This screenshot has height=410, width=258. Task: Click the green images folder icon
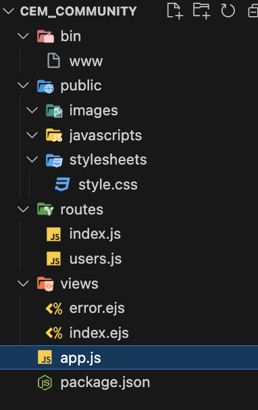pyautogui.click(x=54, y=111)
